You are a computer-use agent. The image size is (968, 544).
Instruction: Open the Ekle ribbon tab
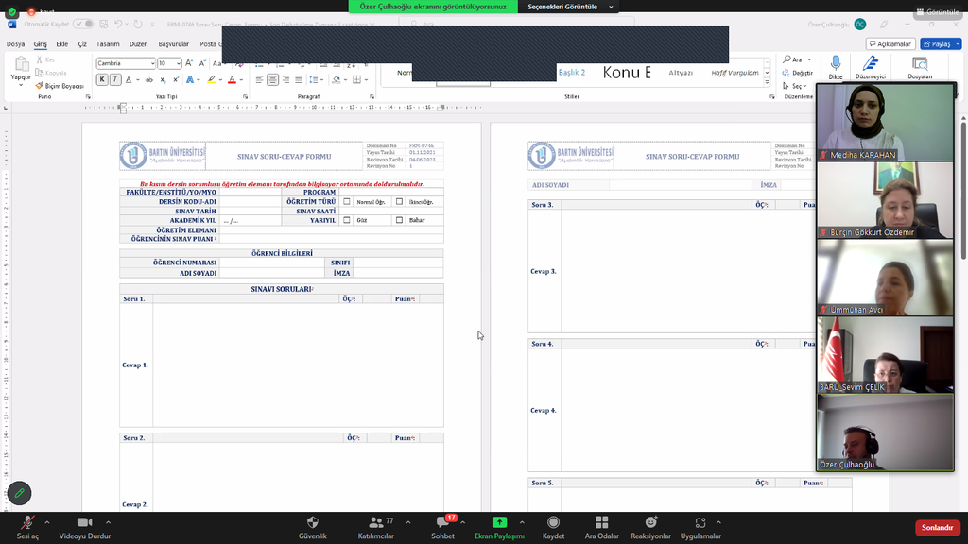pos(61,44)
